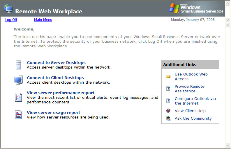Click the Additional Links heading

coord(180,65)
